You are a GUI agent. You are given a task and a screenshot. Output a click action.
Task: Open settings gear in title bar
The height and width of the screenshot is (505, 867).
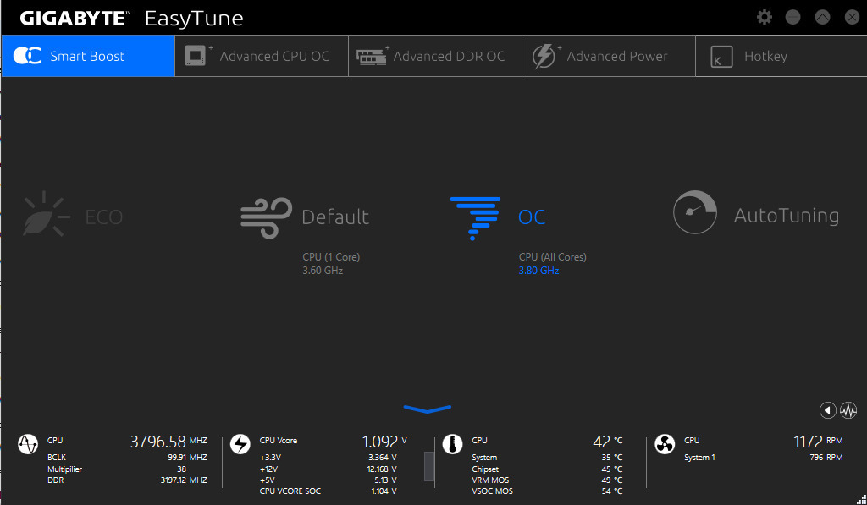coord(765,17)
